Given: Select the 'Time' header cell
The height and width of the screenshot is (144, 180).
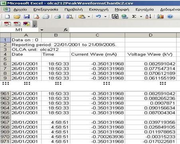Looking at the screenshot, I should coord(56,54).
